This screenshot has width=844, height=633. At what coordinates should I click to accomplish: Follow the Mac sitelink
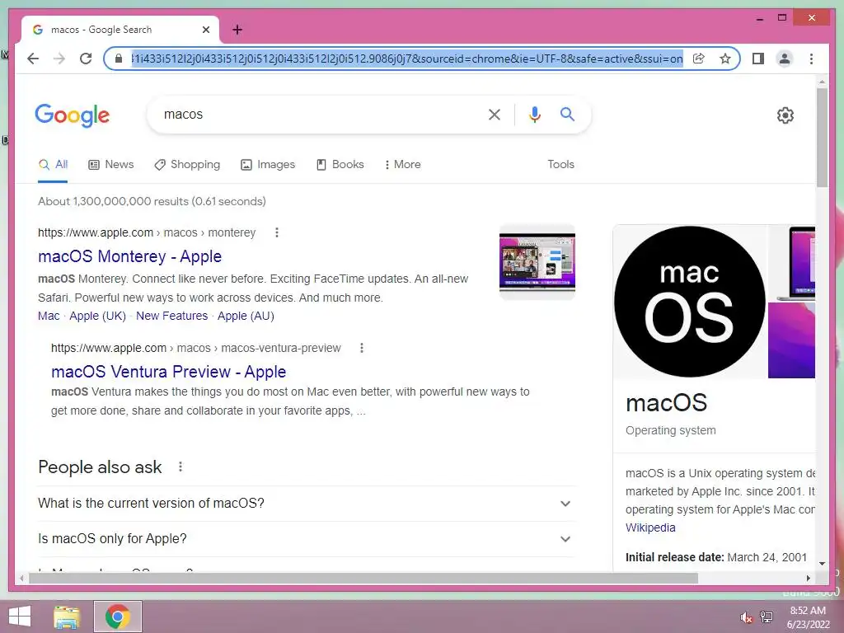tap(49, 316)
